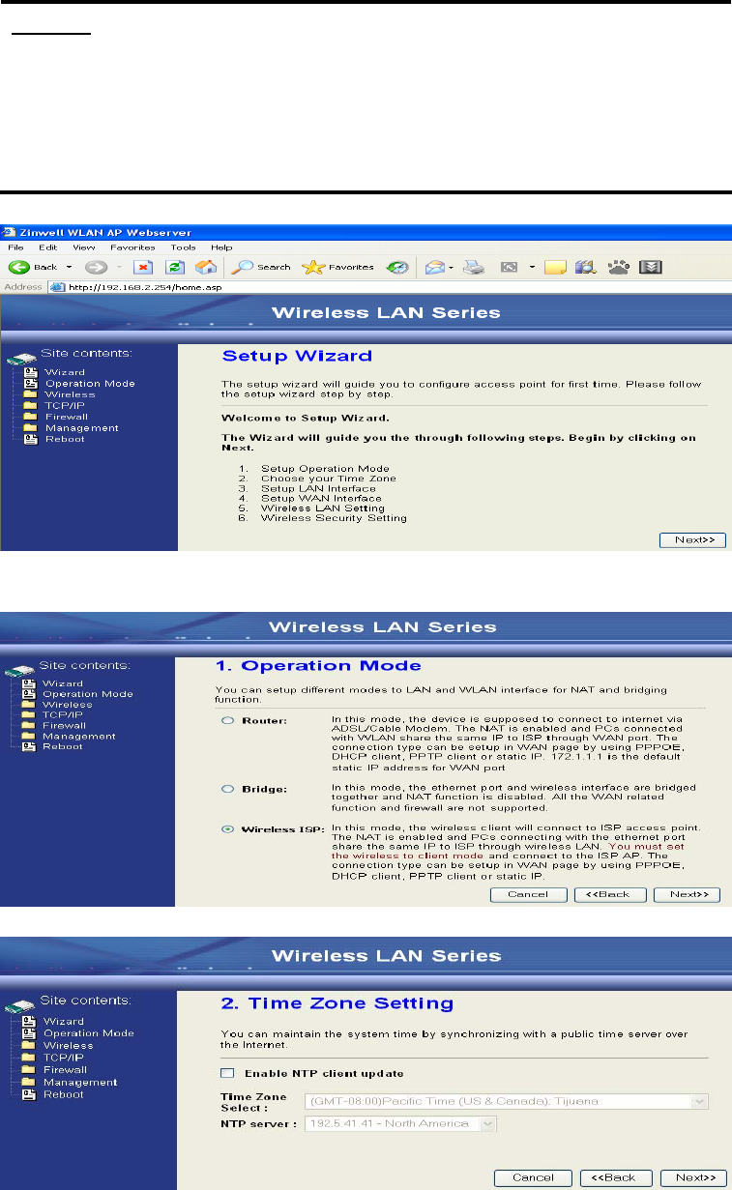Screen dimensions: 732x1190
Task: Click Management folder icon in Setup Wizard sidebar
Action: point(31,428)
